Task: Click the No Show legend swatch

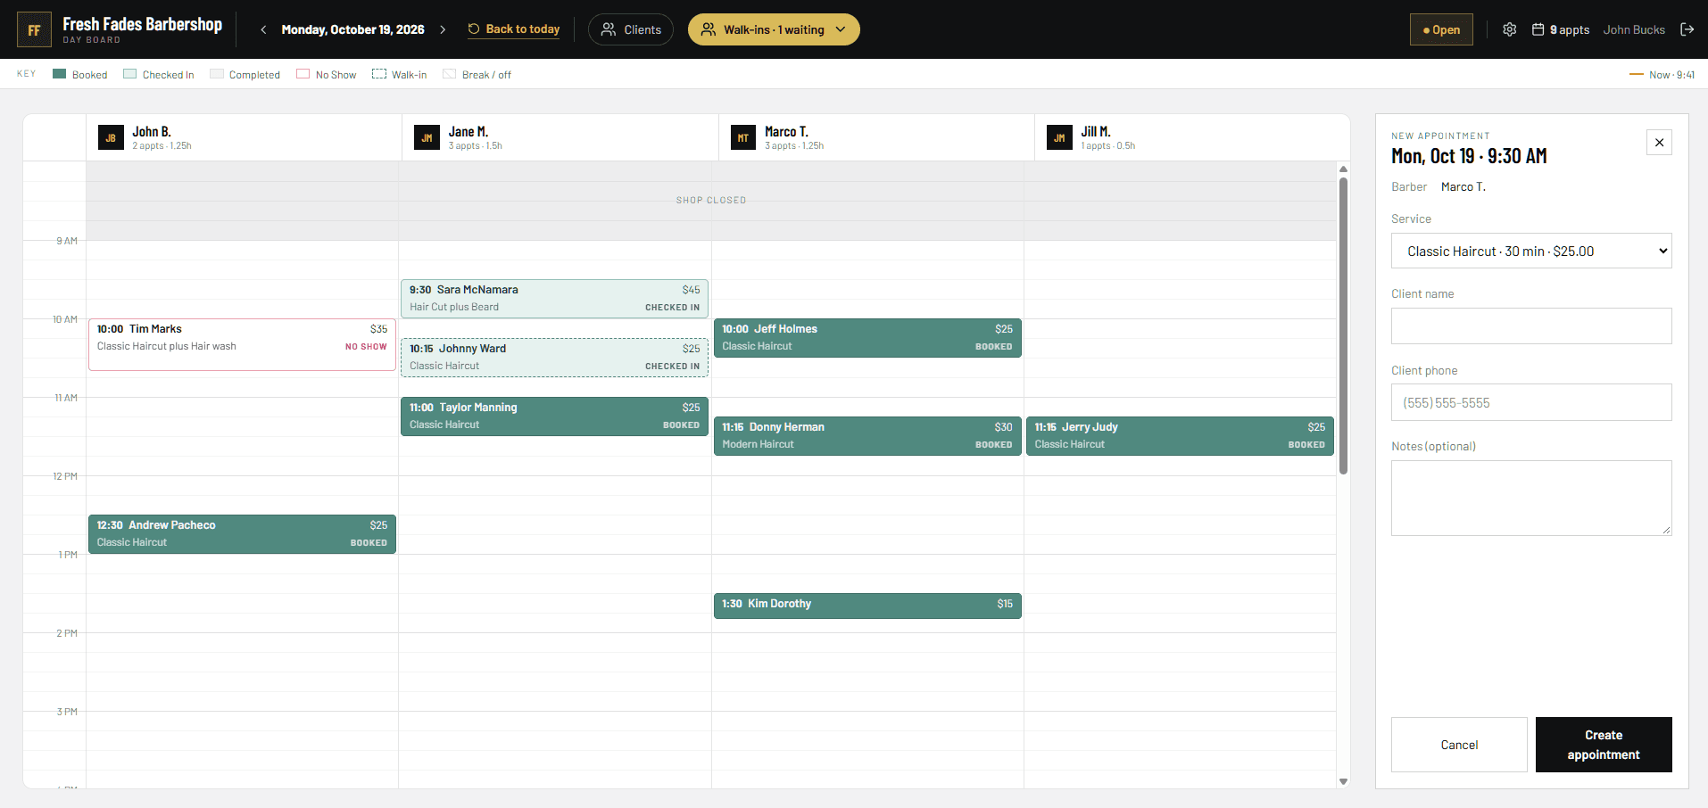Action: [303, 74]
